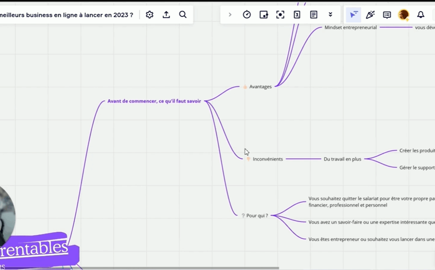435x270 pixels.
Task: Toggle collaborator cursors visibility
Action: coord(353,15)
